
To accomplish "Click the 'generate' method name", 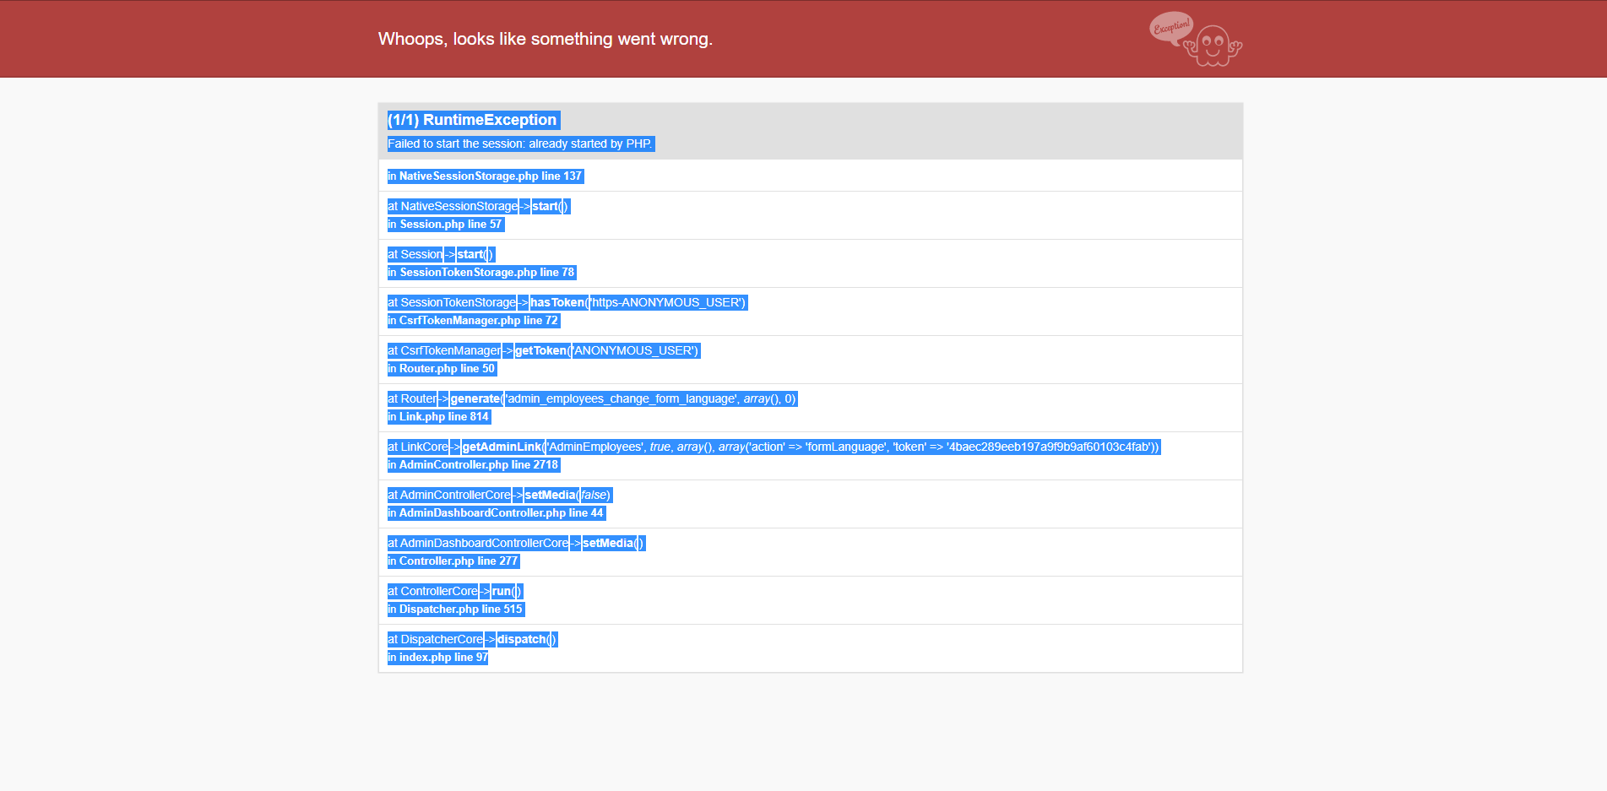I will [475, 398].
